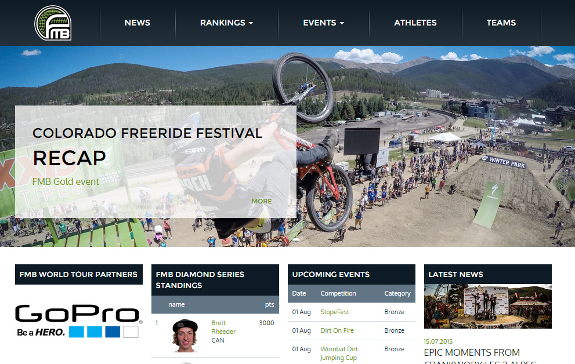Click the latest news podium thumbnail
Screen dimensions: 575x364
(x=488, y=307)
